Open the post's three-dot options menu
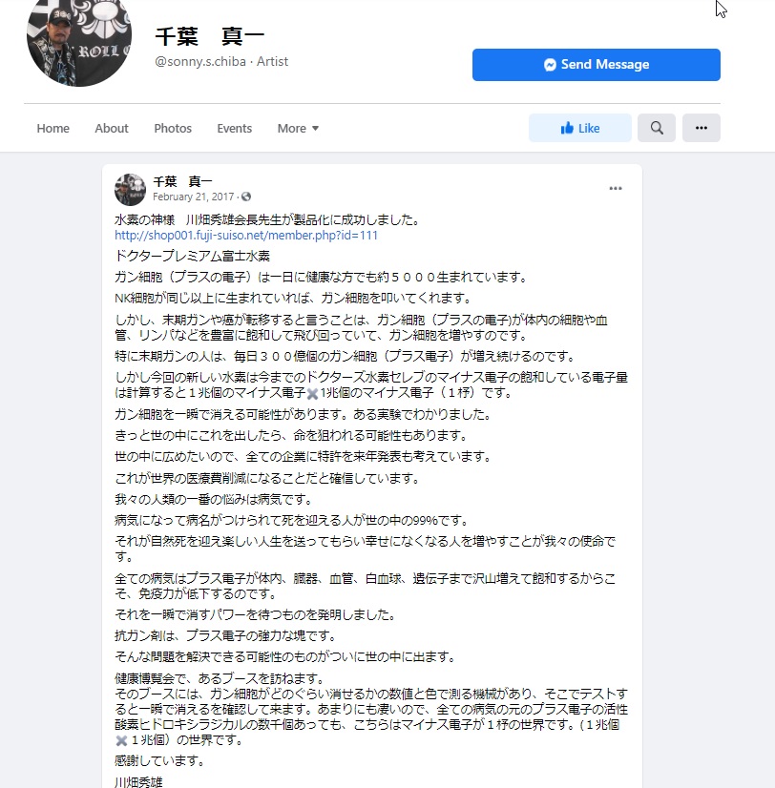 click(x=616, y=189)
